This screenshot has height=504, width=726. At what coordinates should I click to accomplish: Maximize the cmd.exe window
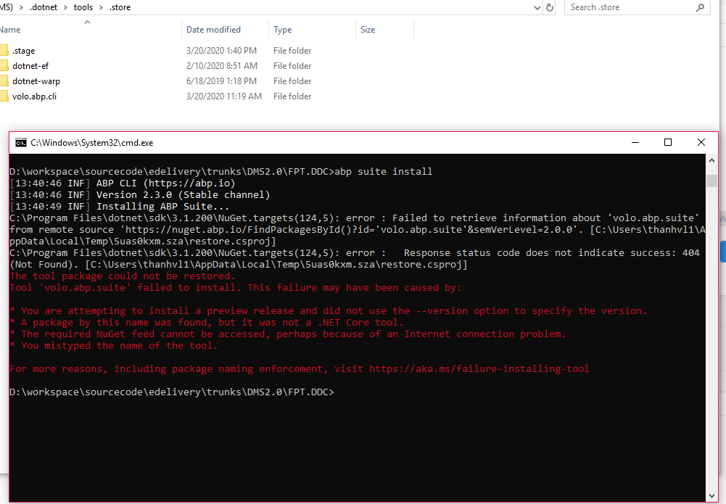click(668, 143)
